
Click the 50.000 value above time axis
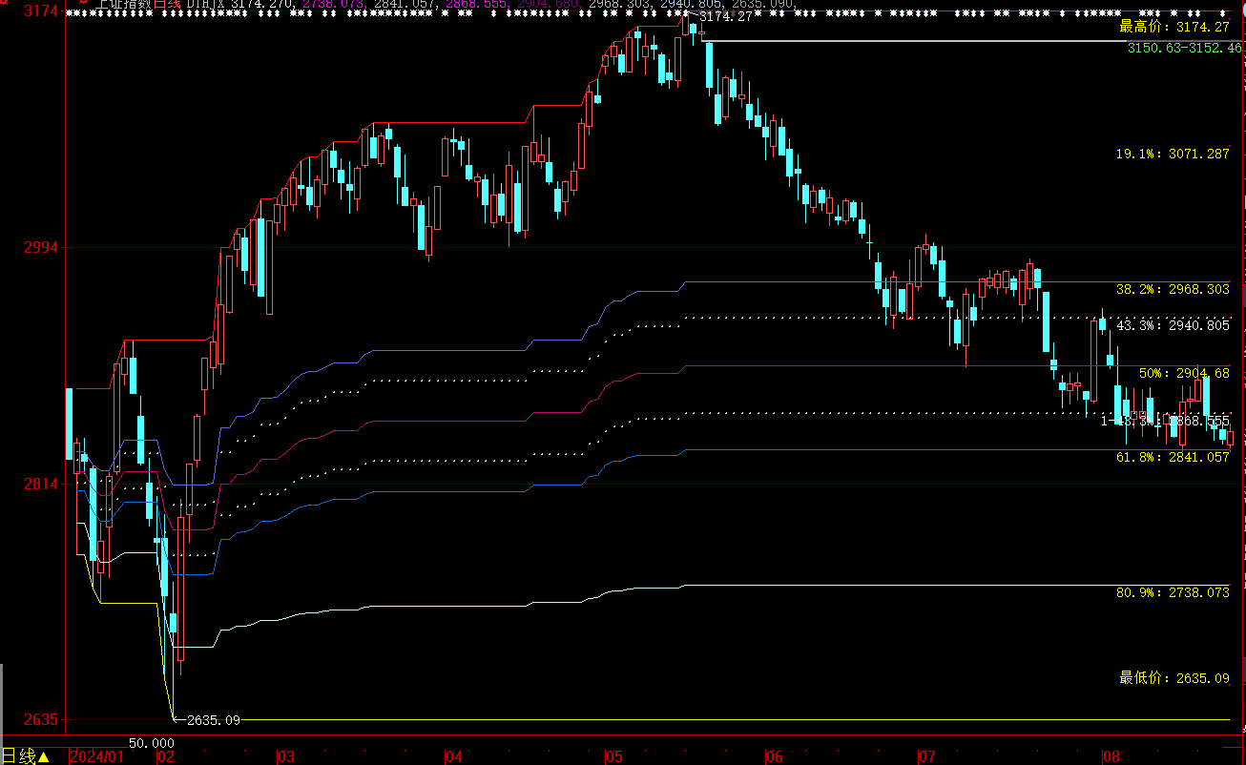click(x=152, y=742)
